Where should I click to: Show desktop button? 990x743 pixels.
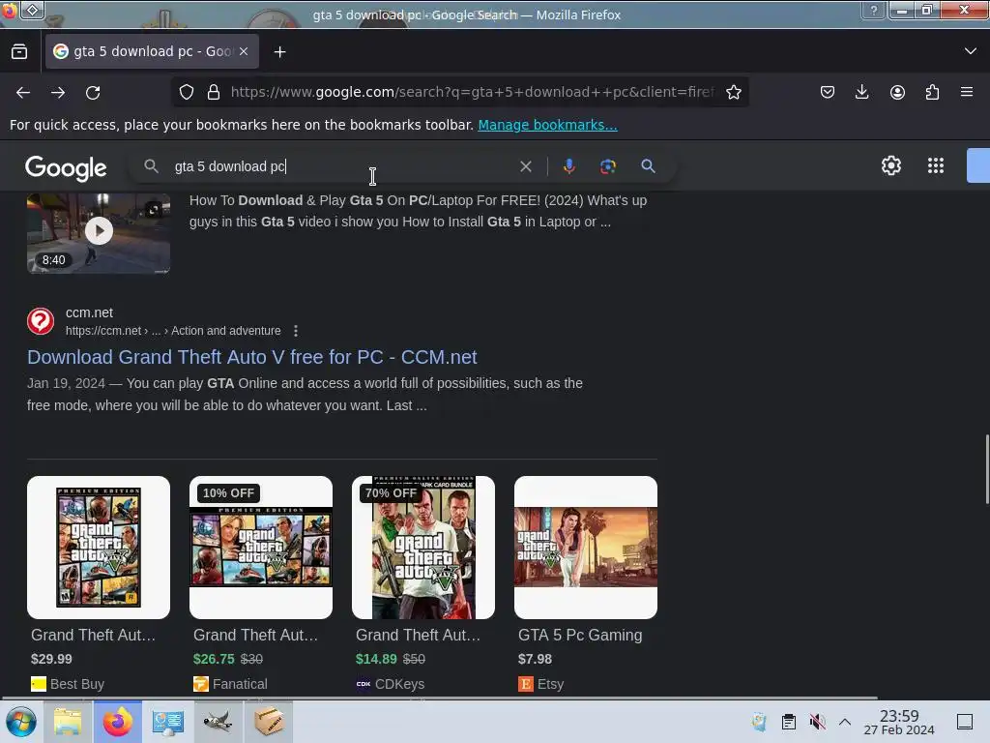click(964, 722)
